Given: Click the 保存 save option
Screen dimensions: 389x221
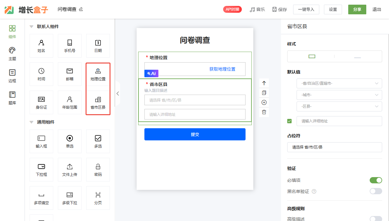Looking at the screenshot, I should click(x=279, y=9).
